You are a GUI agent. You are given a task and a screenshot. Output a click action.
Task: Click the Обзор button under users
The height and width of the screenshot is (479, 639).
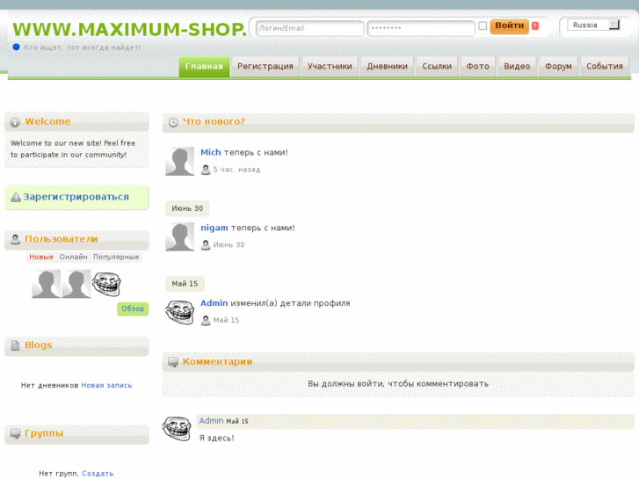point(133,308)
